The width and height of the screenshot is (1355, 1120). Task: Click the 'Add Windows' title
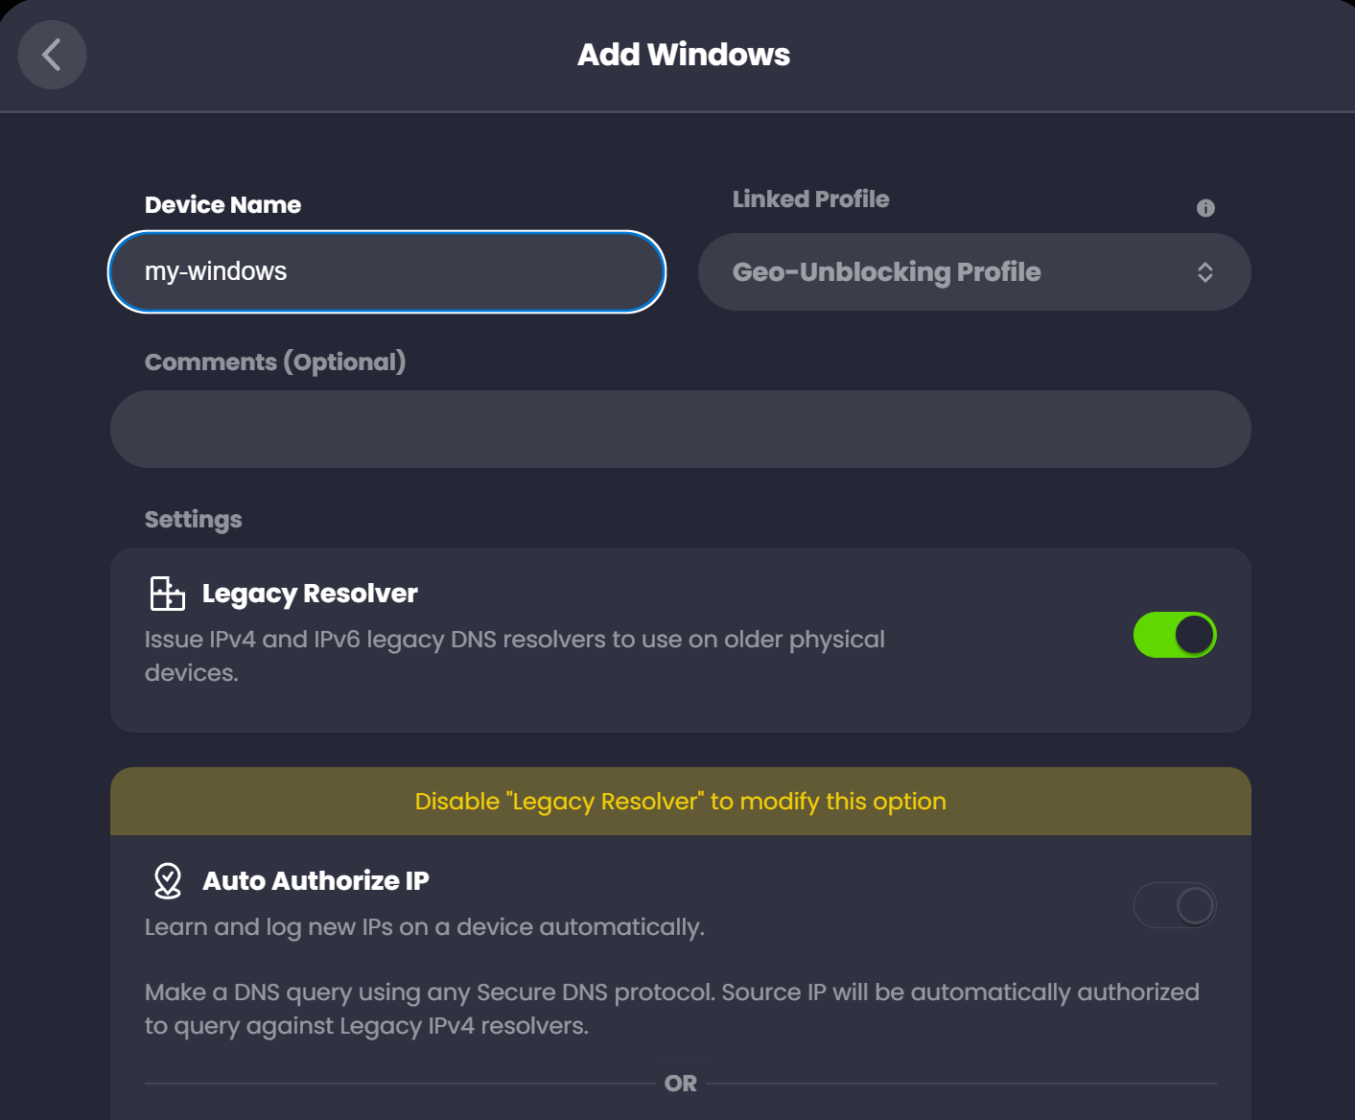point(684,55)
